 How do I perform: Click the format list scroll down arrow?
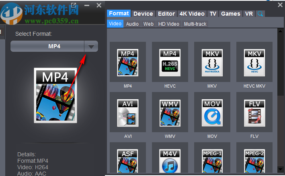tap(280, 169)
